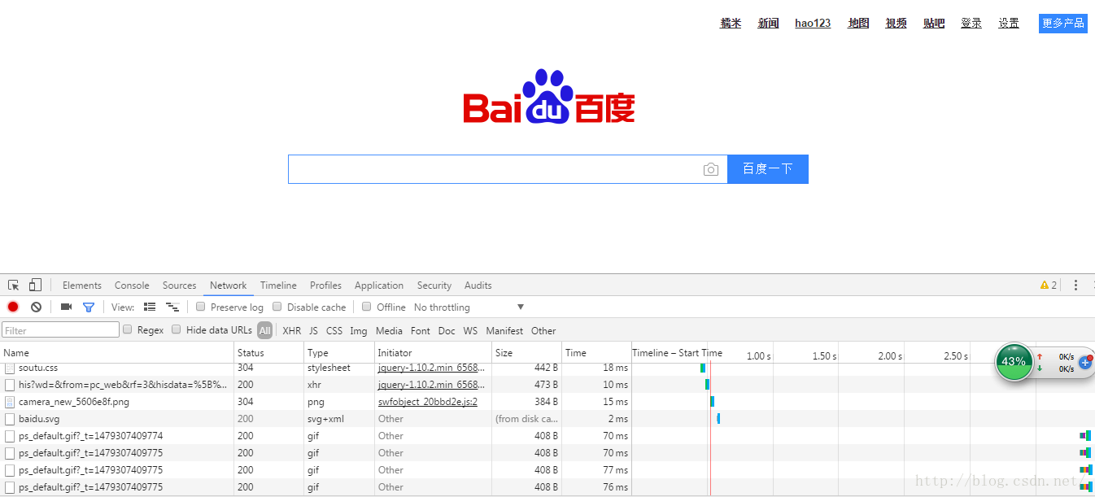Switch to the Timeline tab

click(278, 286)
